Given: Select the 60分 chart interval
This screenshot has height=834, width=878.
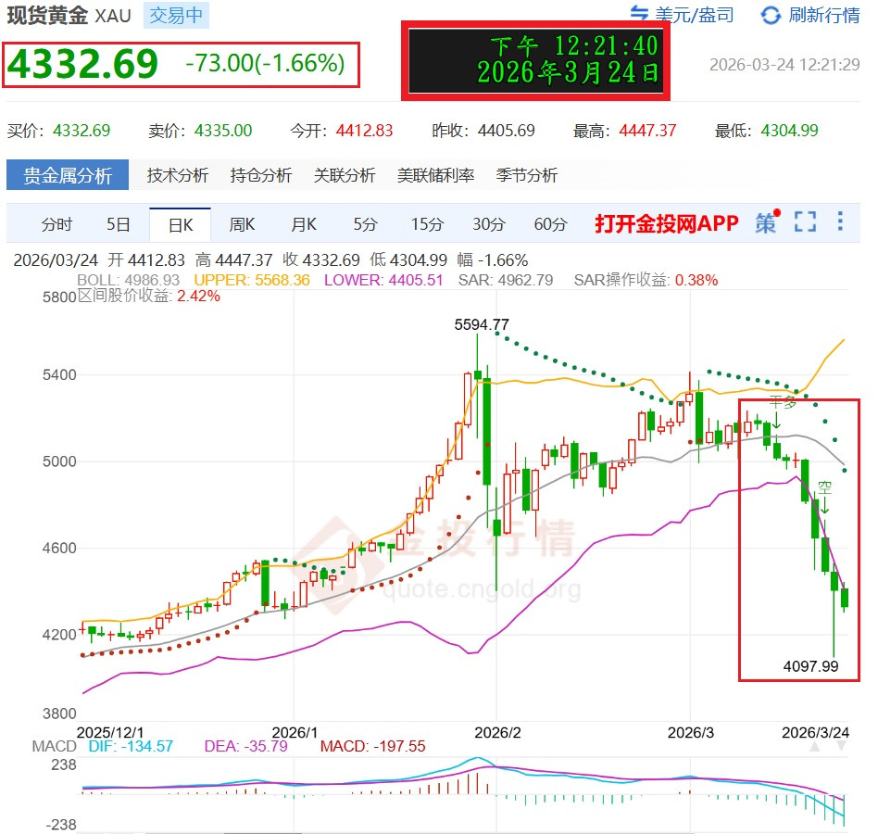Looking at the screenshot, I should pyautogui.click(x=550, y=224).
